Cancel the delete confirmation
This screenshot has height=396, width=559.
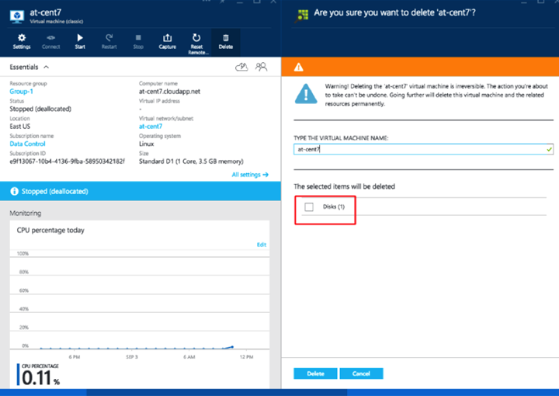(361, 373)
